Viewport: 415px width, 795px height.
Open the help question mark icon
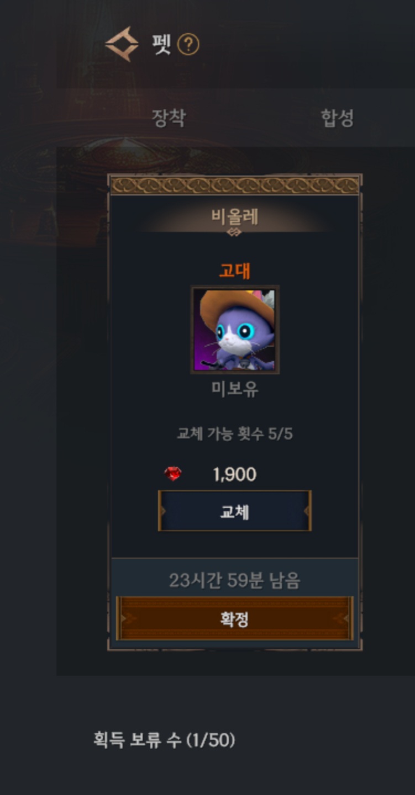tap(188, 44)
